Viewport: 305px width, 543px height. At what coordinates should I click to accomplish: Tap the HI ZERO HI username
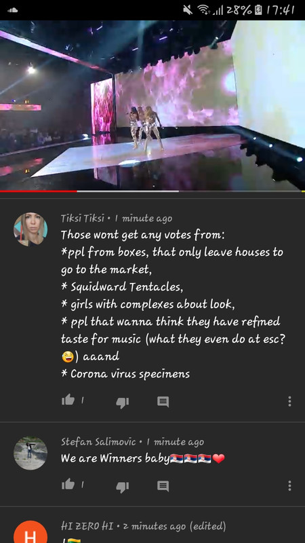tap(87, 527)
